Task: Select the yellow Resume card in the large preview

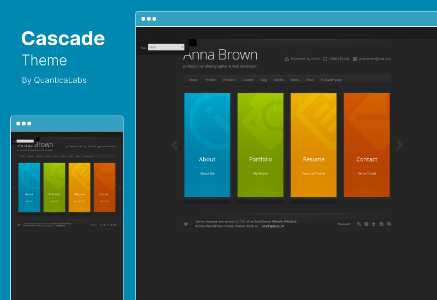Action: [314, 145]
